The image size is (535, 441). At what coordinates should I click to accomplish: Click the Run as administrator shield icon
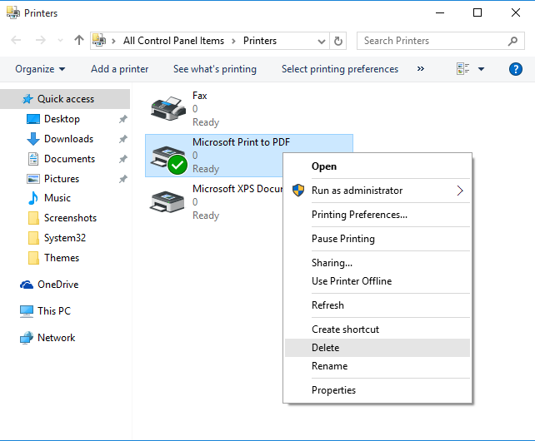(x=298, y=191)
